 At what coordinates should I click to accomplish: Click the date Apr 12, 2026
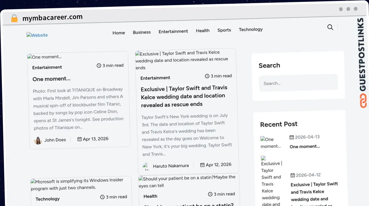coord(219,165)
